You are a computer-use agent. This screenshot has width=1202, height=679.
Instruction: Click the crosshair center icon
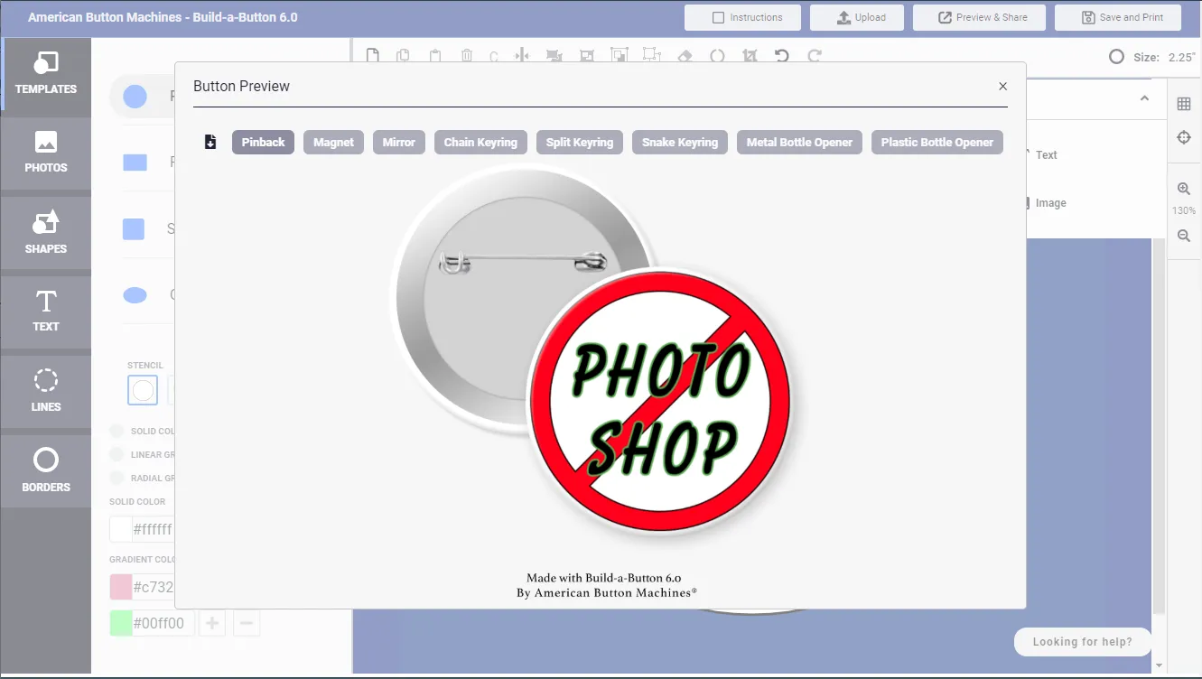coord(1184,137)
